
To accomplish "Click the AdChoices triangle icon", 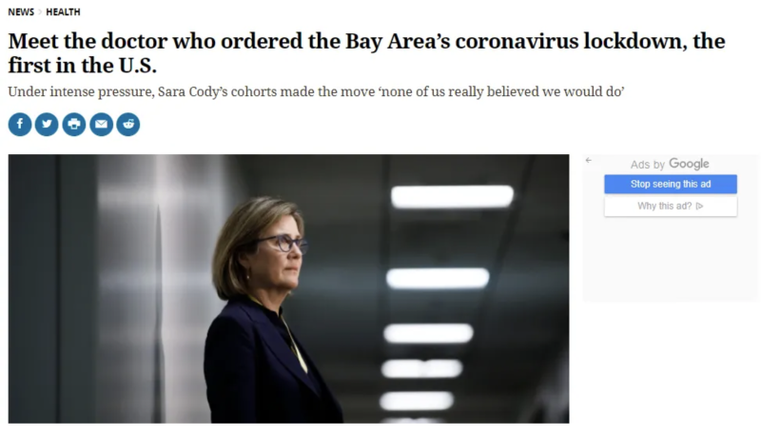I will point(699,206).
